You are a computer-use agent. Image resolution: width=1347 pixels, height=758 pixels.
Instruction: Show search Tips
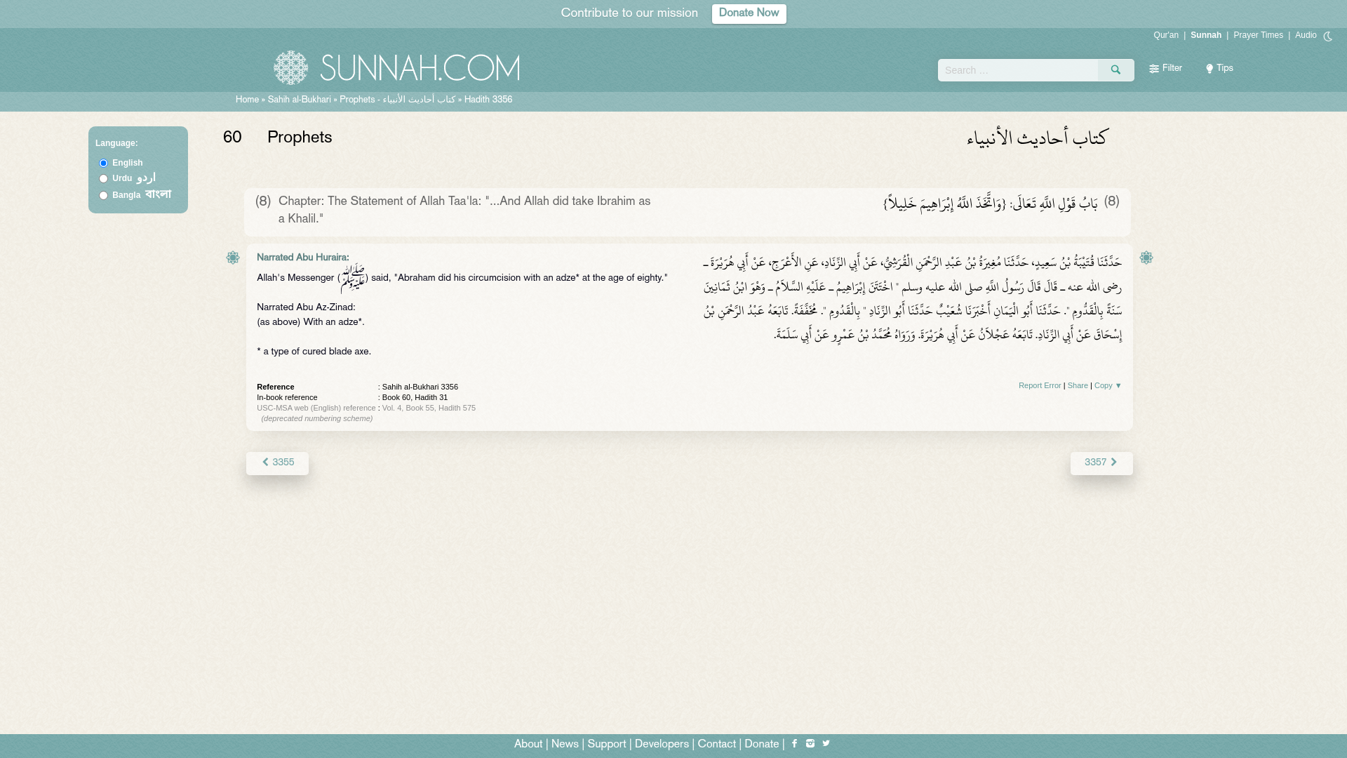click(x=1219, y=69)
